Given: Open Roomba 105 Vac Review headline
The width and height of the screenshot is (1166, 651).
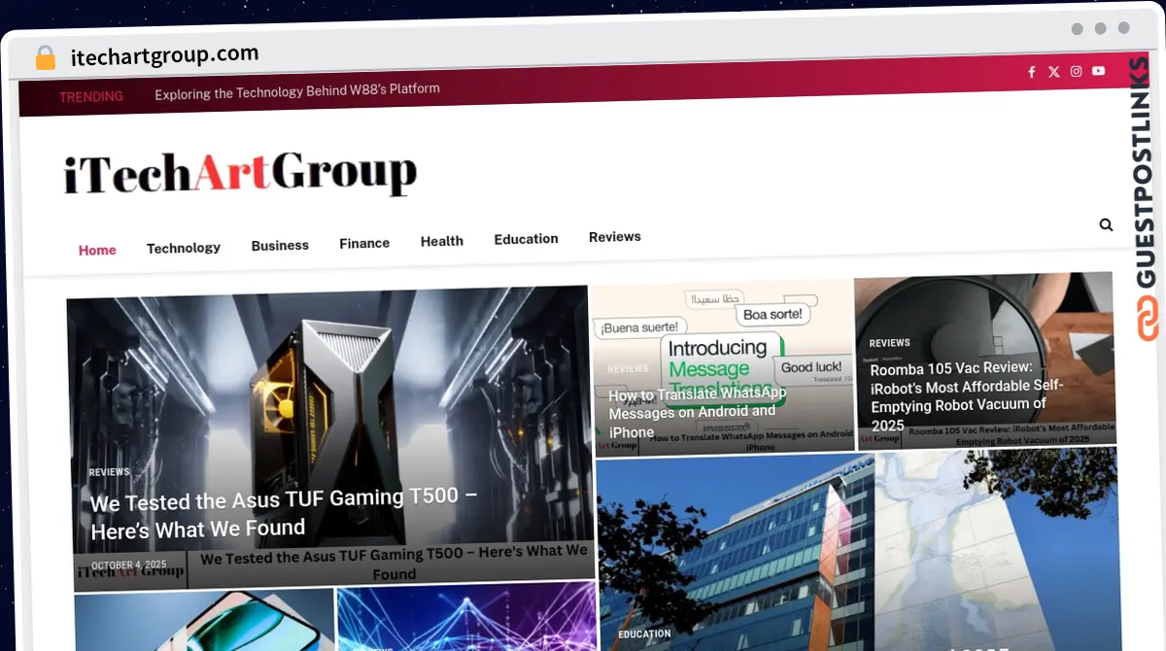Looking at the screenshot, I should coord(967,395).
